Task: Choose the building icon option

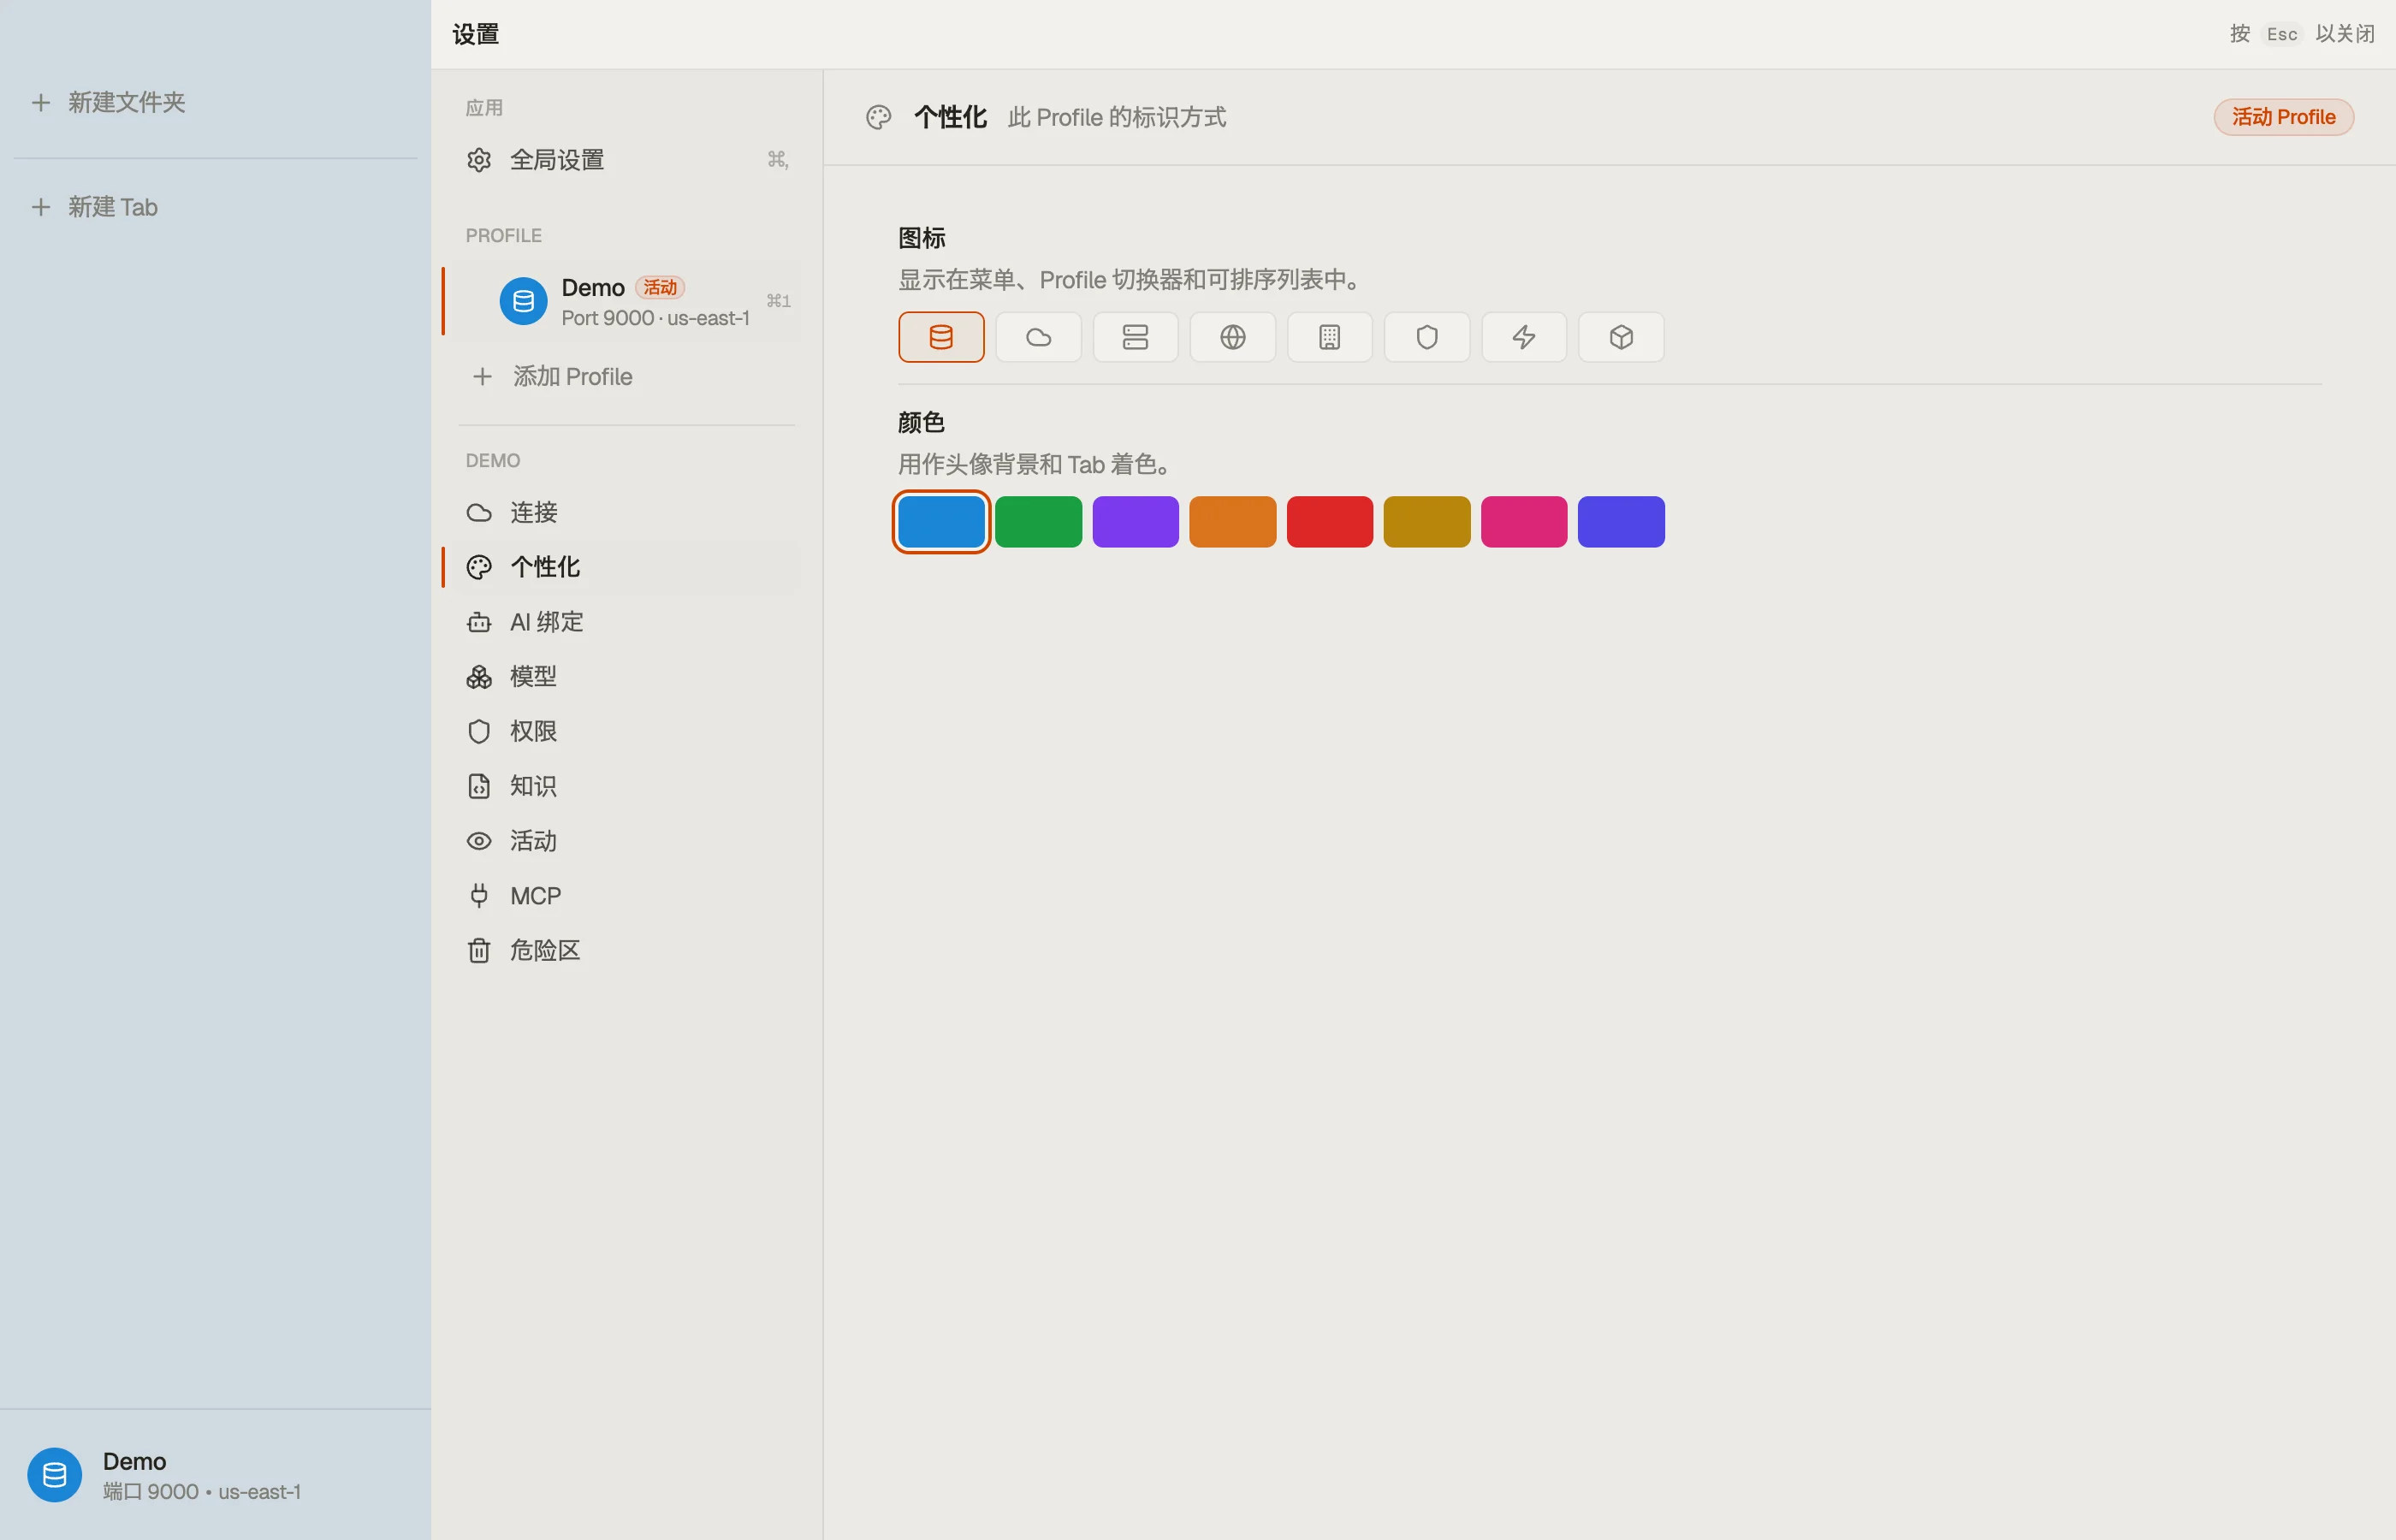Action: [1329, 337]
